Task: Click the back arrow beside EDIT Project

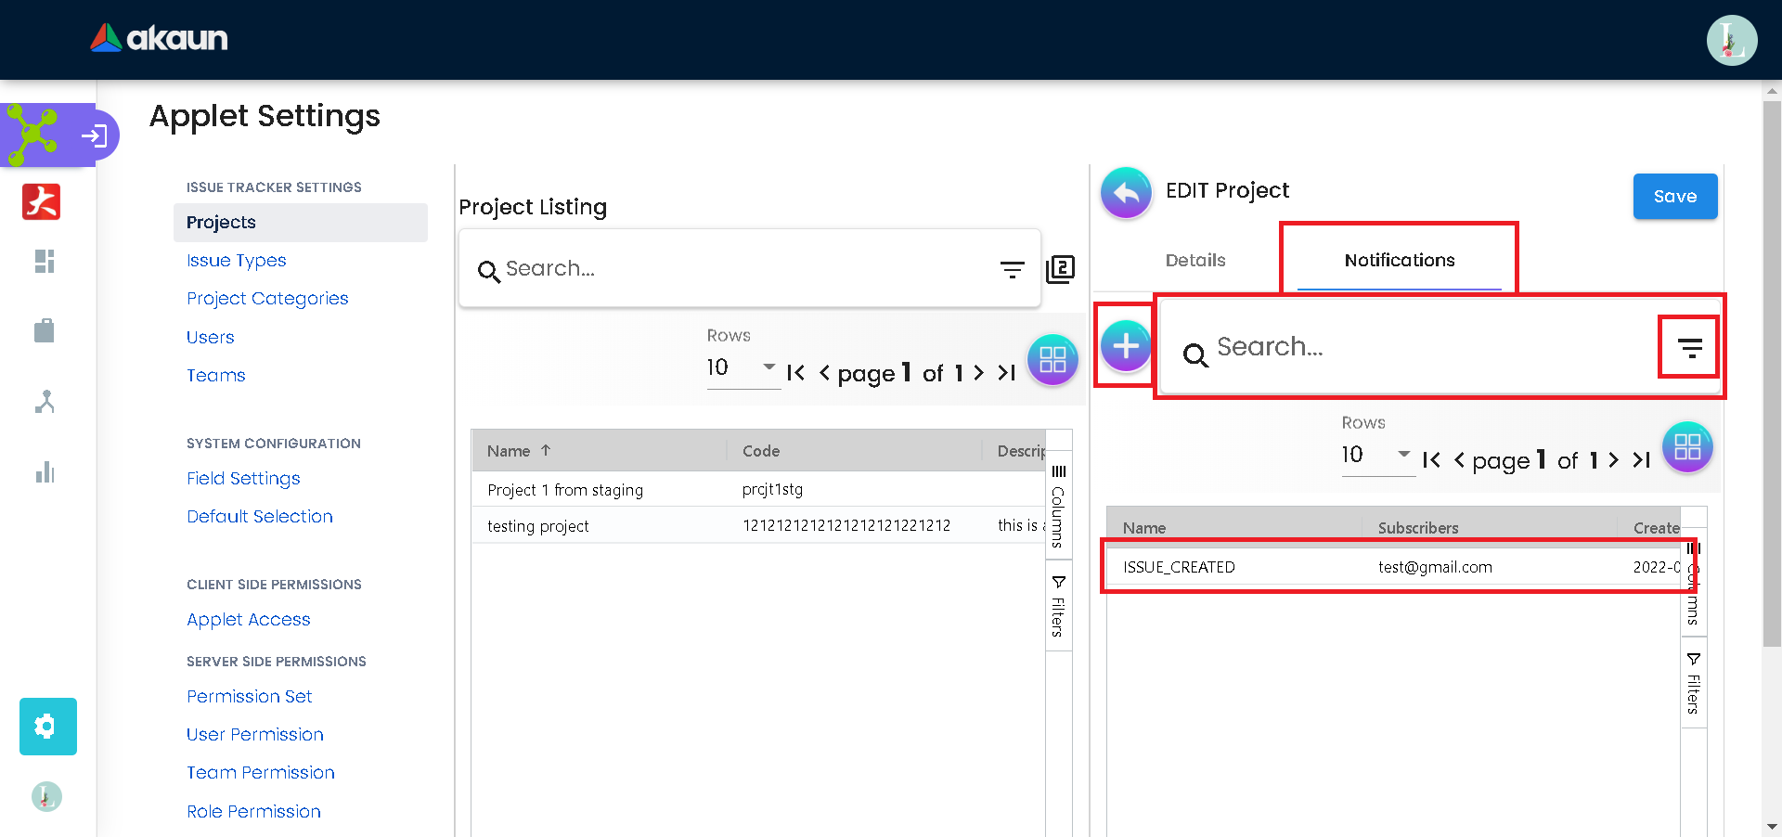Action: pyautogui.click(x=1126, y=192)
